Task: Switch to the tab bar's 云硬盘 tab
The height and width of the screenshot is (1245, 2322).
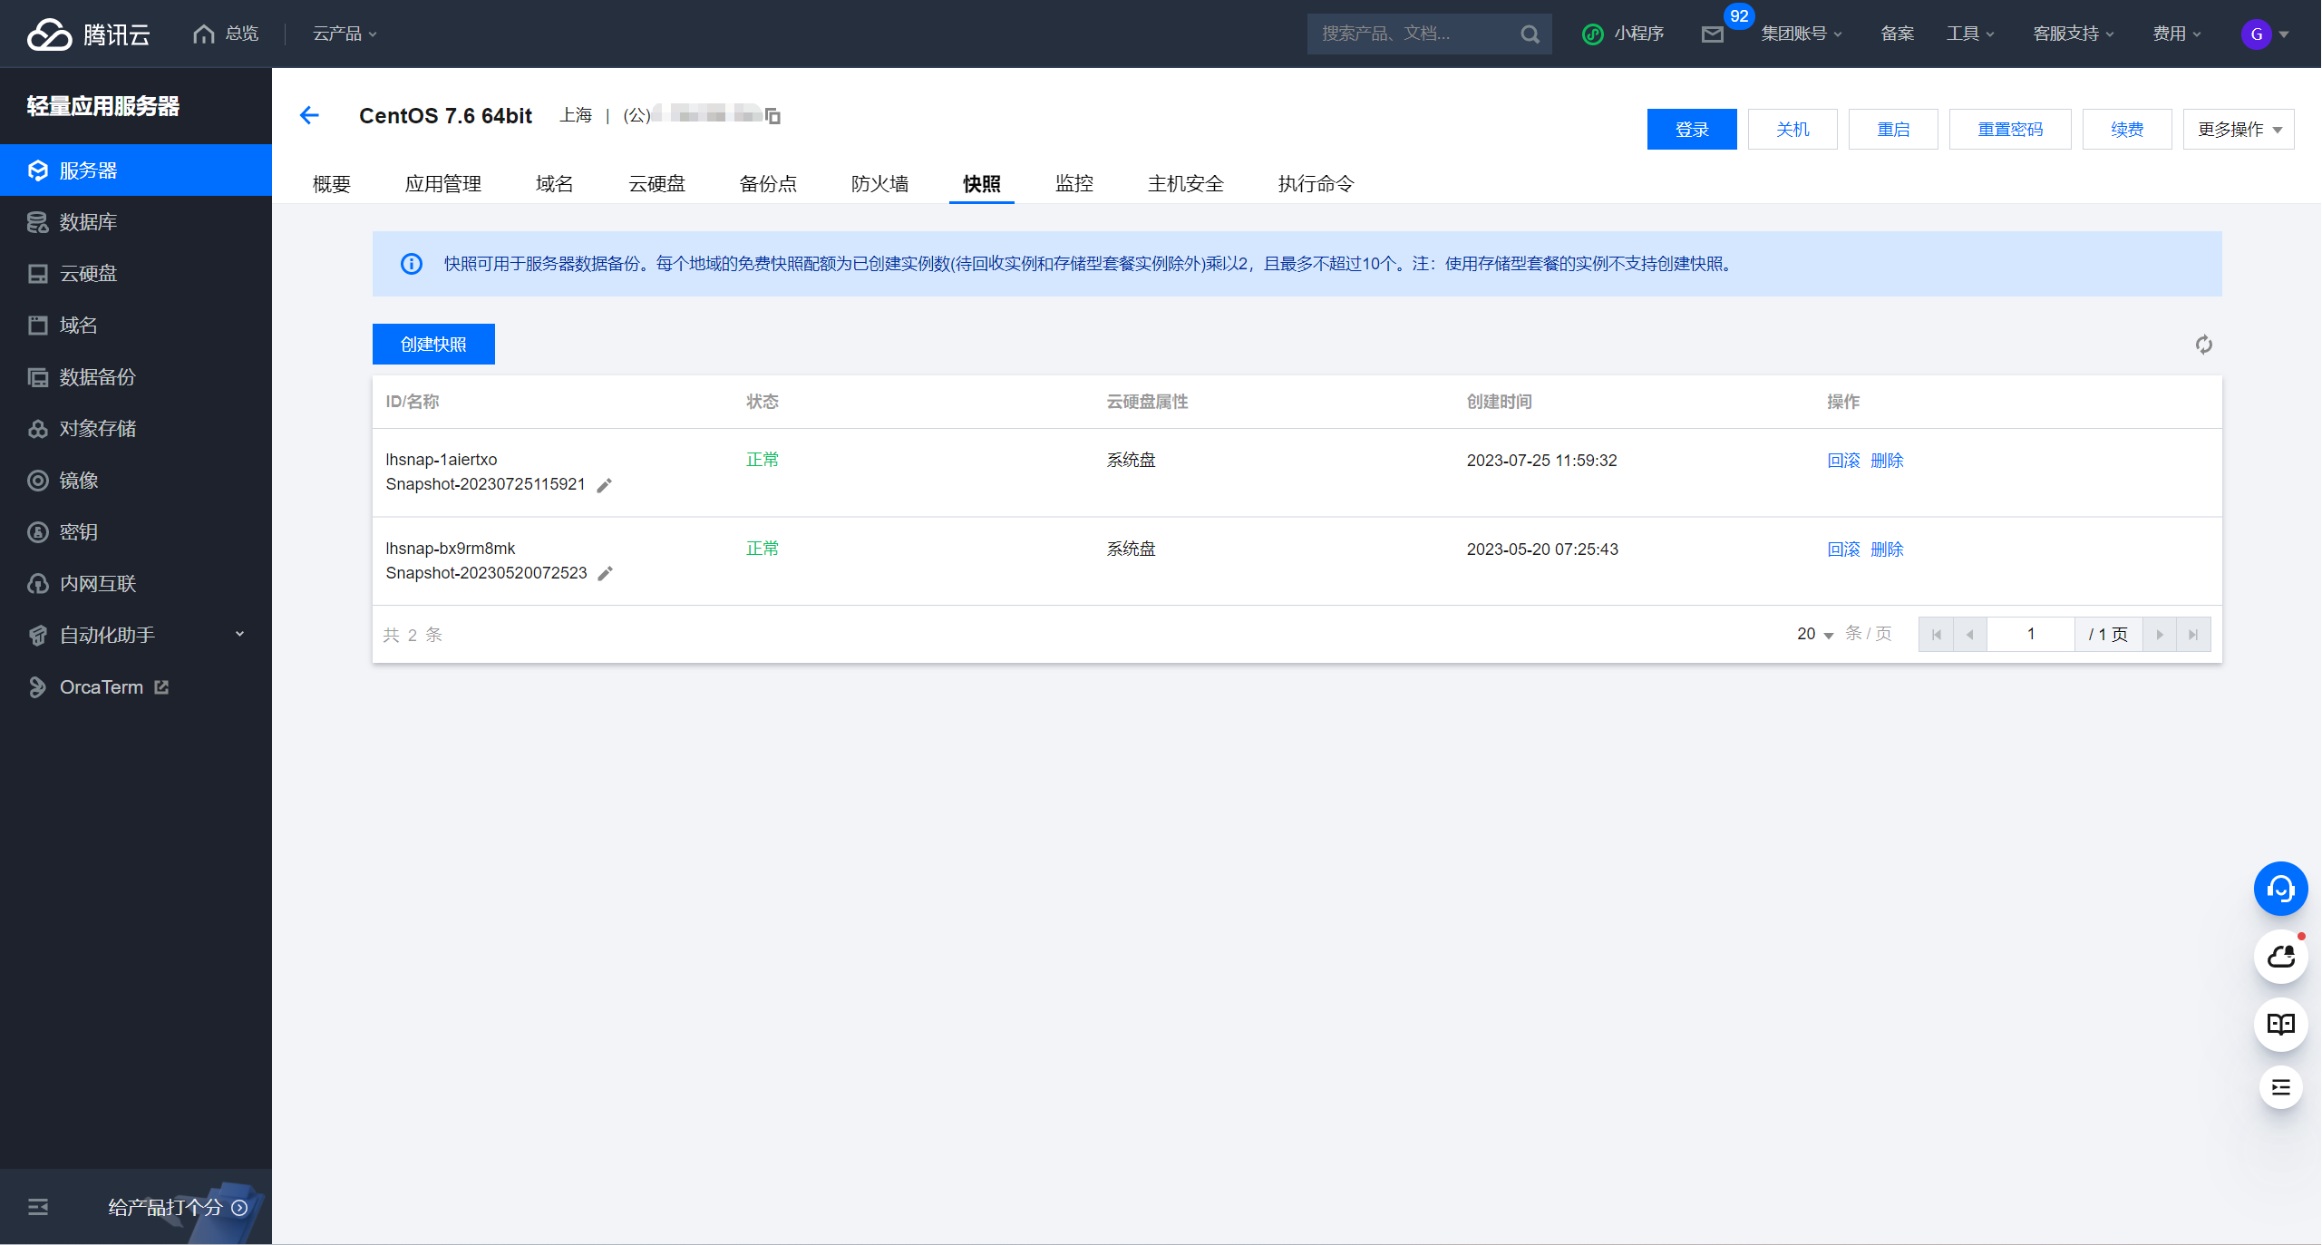Action: click(x=657, y=184)
